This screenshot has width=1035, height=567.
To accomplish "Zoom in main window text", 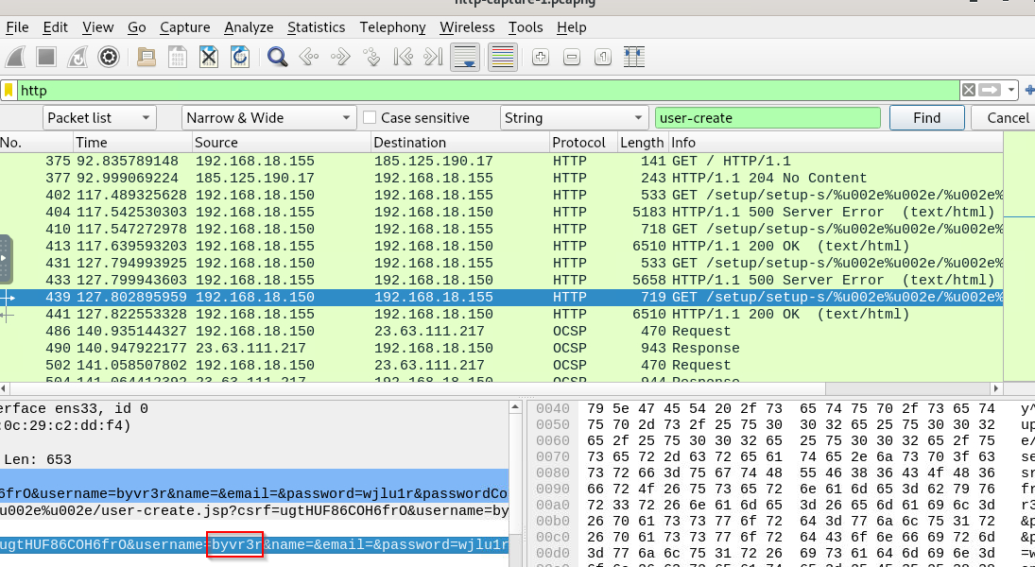I will pos(541,58).
